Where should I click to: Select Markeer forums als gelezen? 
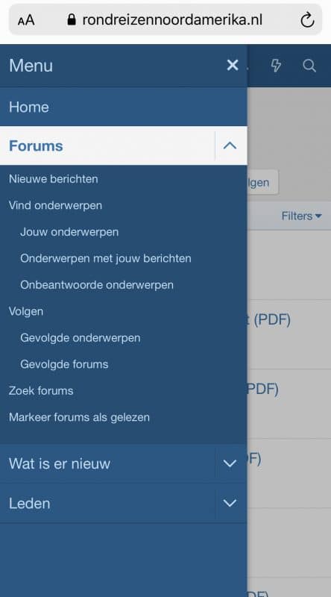pyautogui.click(x=79, y=417)
